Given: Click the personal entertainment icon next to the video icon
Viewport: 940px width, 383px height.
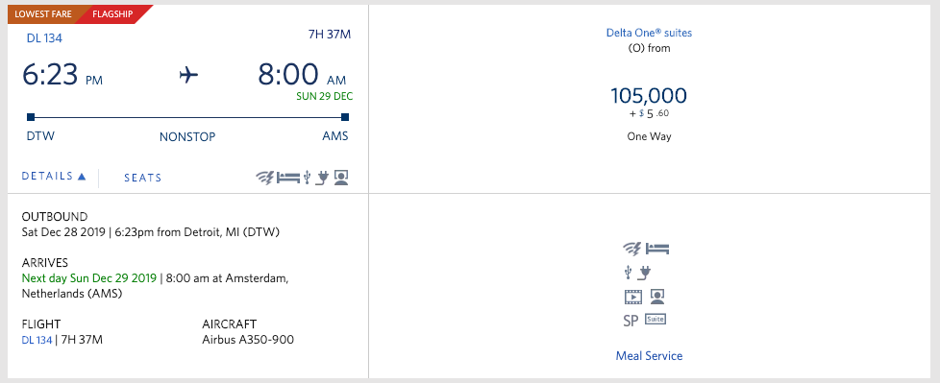Looking at the screenshot, I should coord(657,297).
